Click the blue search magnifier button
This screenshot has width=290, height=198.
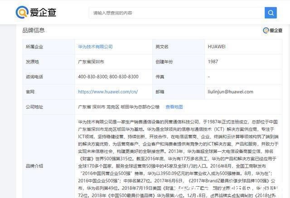271,13
